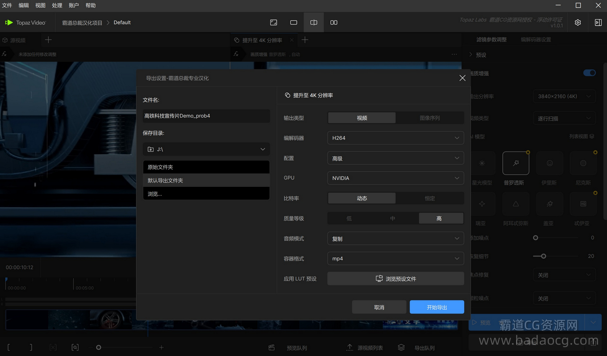The image size is (607, 356).
Task: Choose 中 quality level
Action: click(392, 218)
